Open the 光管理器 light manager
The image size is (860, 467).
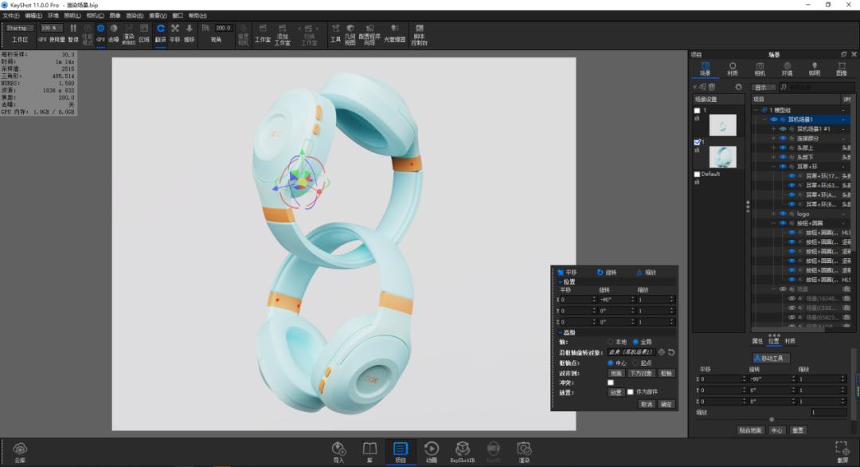[x=394, y=33]
